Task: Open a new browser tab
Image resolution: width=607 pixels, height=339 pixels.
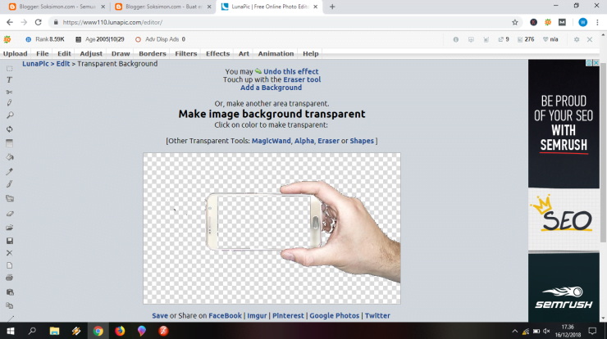Action: click(x=332, y=7)
